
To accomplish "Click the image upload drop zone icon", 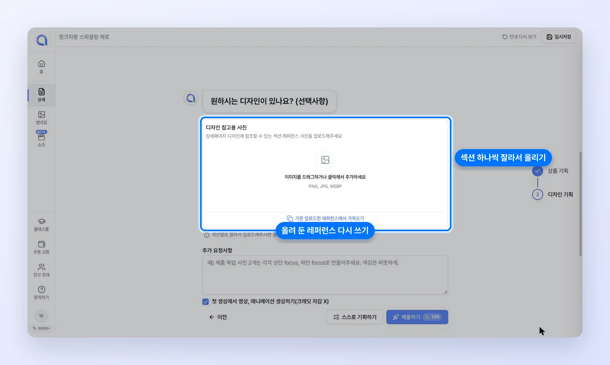I will point(325,160).
